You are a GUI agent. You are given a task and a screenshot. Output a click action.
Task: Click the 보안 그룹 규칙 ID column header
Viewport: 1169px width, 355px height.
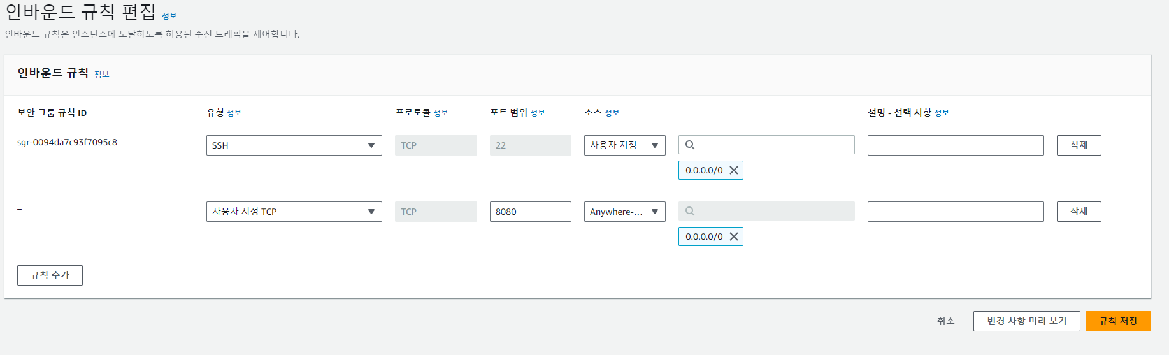click(52, 113)
